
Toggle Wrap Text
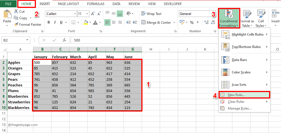click(x=151, y=14)
